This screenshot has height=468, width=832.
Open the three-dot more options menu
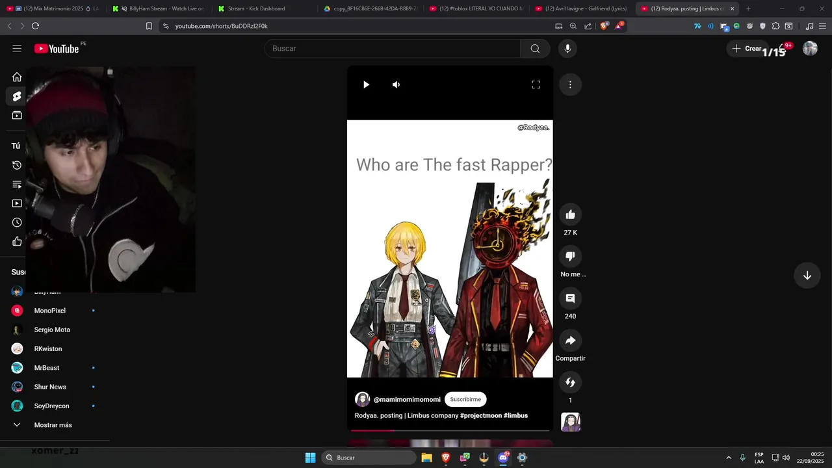[570, 84]
